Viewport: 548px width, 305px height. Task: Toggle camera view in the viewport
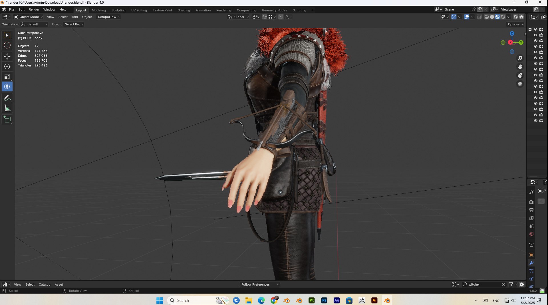click(520, 75)
